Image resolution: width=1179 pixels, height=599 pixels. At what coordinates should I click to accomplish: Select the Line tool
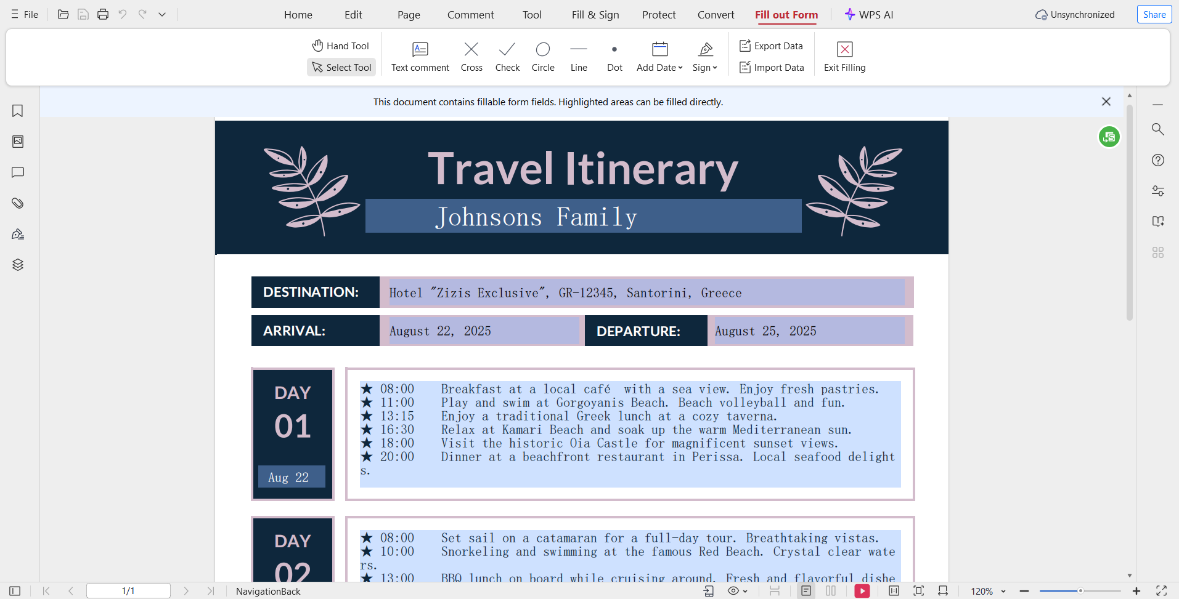click(579, 57)
